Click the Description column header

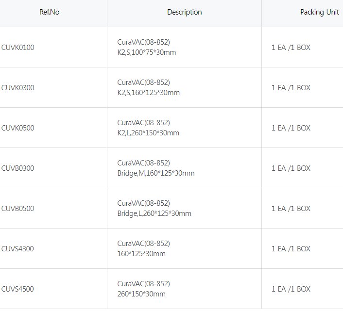(x=184, y=12)
